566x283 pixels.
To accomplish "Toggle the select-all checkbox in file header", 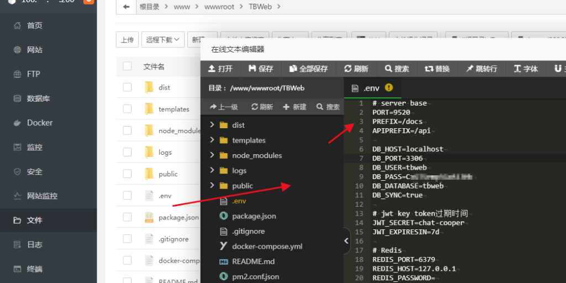I will click(128, 66).
